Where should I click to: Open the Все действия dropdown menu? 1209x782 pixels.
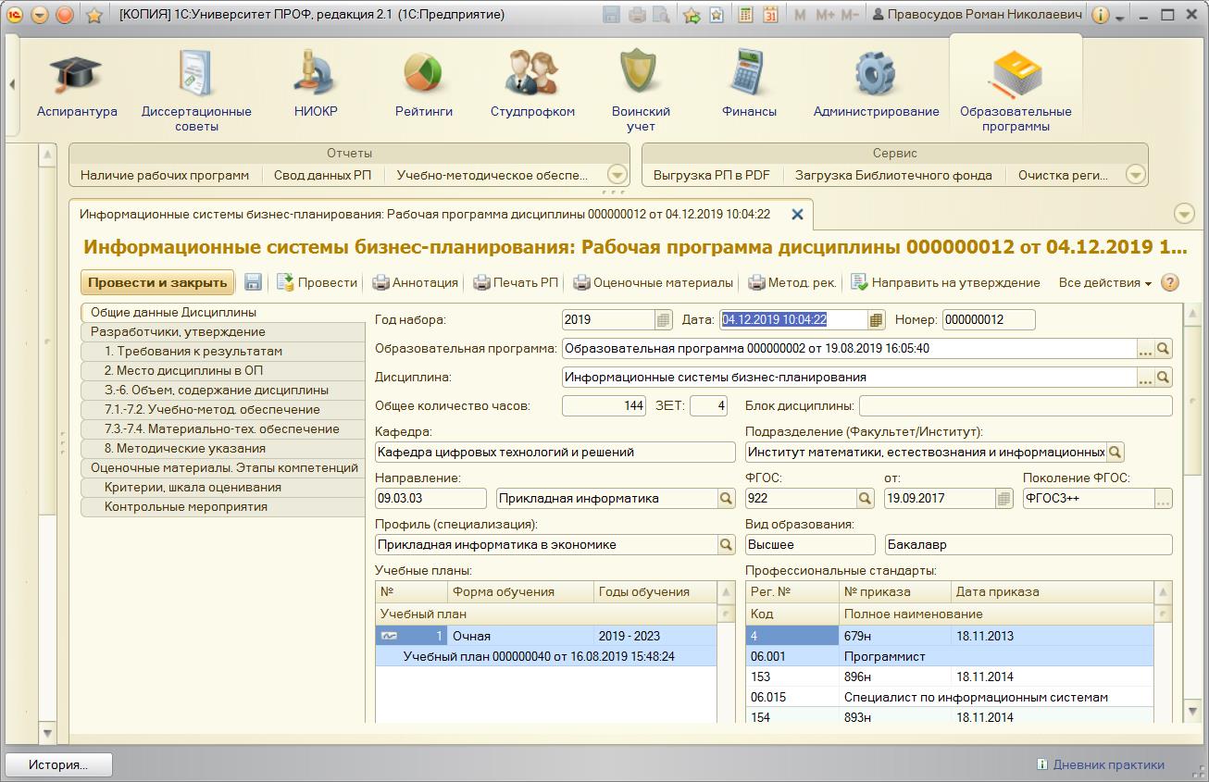pos(1105,282)
